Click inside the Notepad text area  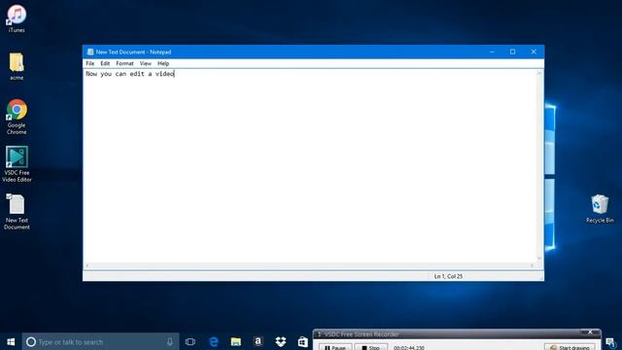pyautogui.click(x=309, y=166)
